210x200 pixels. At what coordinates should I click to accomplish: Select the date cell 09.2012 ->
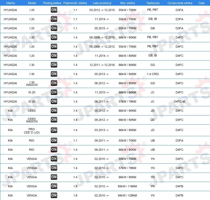(x=102, y=120)
